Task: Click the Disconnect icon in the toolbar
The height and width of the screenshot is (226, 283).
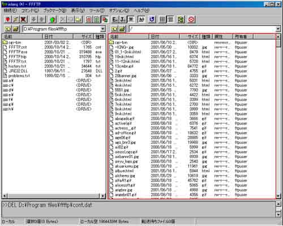Action: [23, 19]
